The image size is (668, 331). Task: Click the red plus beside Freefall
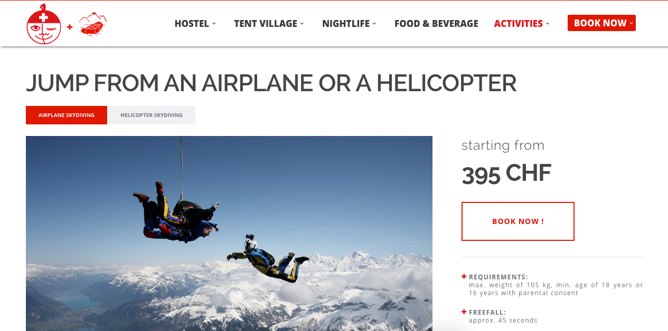(464, 311)
